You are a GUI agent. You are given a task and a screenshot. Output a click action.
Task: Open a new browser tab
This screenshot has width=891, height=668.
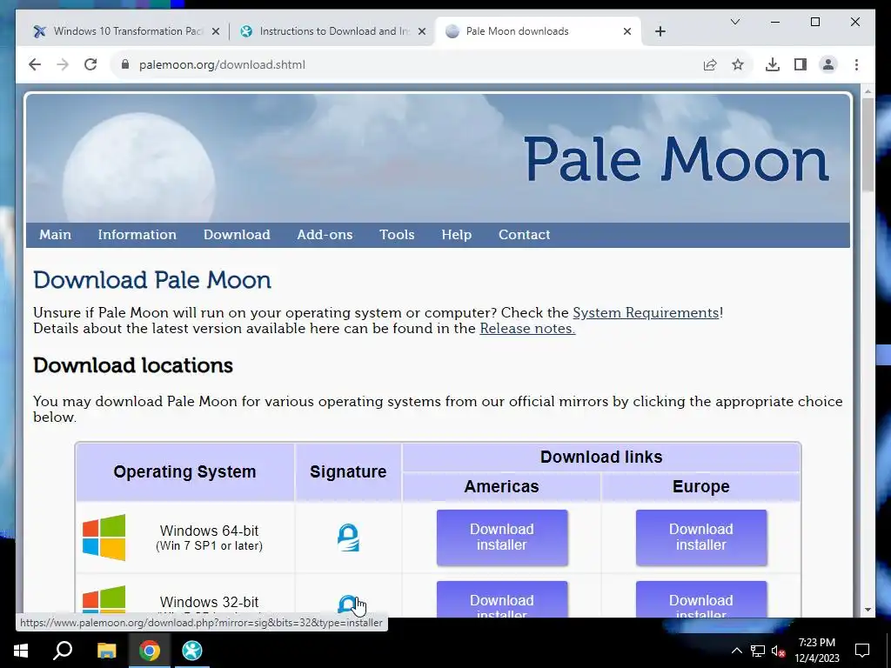pyautogui.click(x=660, y=31)
